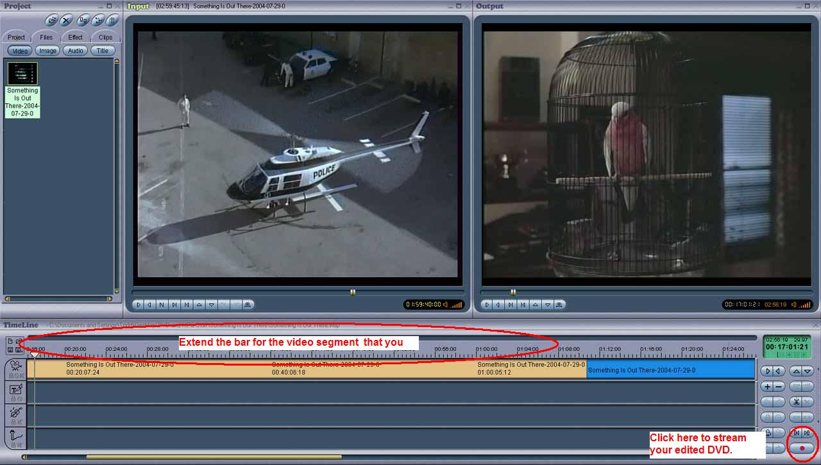The height and width of the screenshot is (465, 821).
Task: Click the tree-view icon in Project toolbar
Action: coord(97,20)
